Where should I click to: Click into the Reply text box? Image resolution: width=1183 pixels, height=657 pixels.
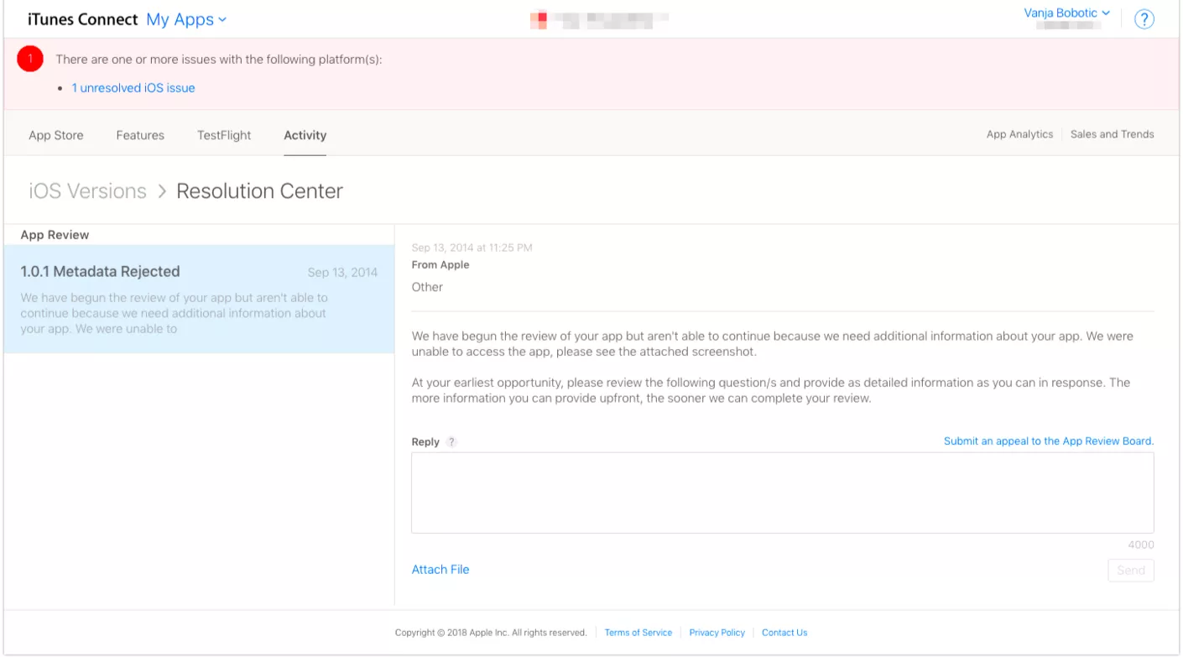click(x=782, y=493)
